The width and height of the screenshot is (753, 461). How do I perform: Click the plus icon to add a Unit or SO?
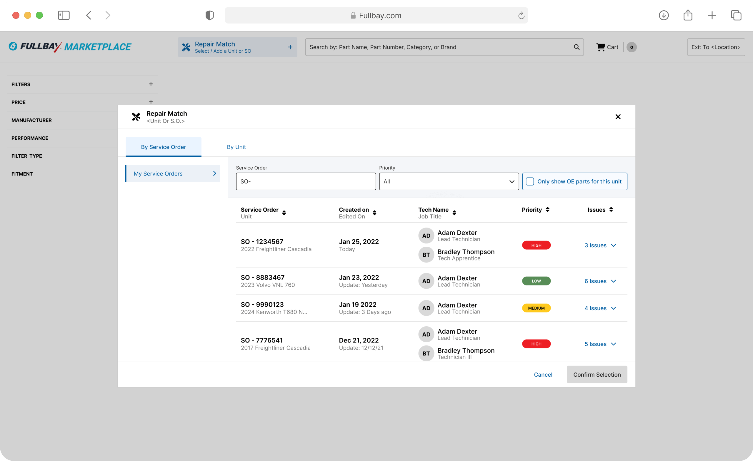[x=290, y=47]
